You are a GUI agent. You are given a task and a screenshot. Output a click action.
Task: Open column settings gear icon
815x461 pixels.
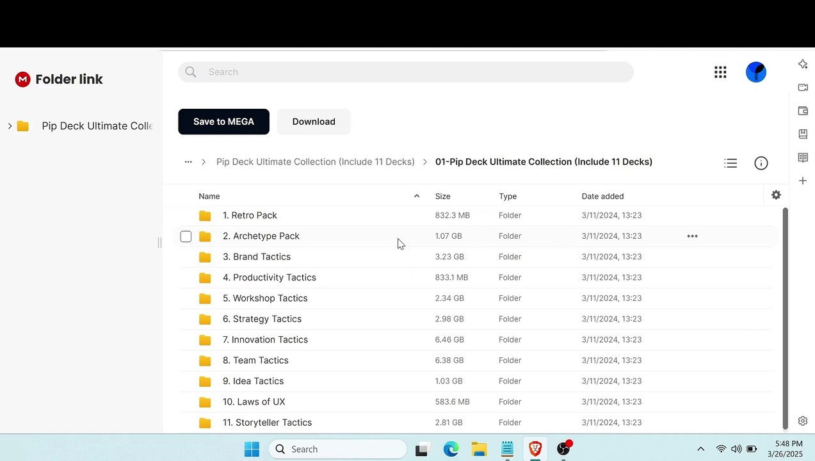(776, 195)
